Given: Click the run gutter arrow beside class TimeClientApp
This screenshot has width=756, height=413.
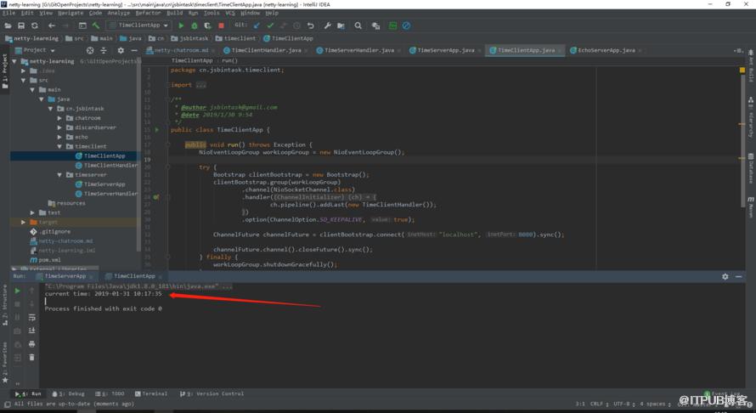Looking at the screenshot, I should point(157,130).
